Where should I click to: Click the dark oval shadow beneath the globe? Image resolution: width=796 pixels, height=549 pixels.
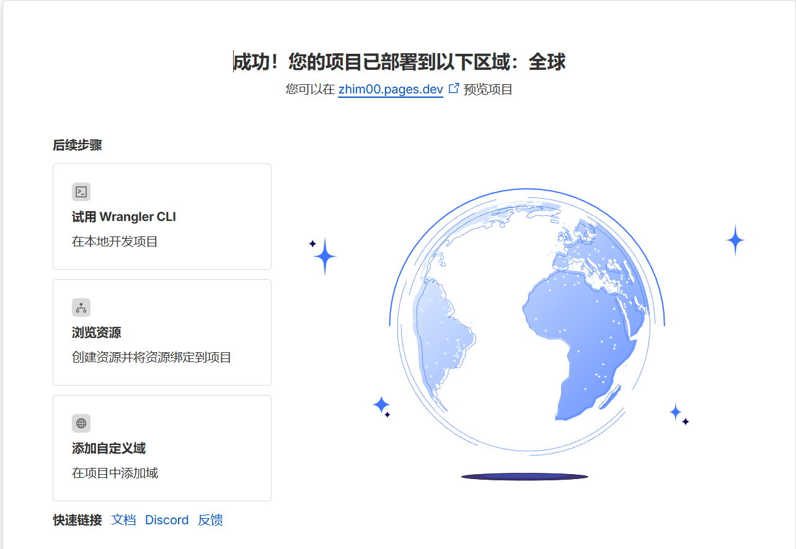(x=524, y=477)
